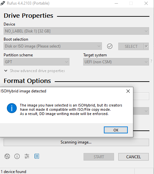The image size is (154, 174).
Task: Click the Scanning image progress bar
Action: tap(76, 142)
